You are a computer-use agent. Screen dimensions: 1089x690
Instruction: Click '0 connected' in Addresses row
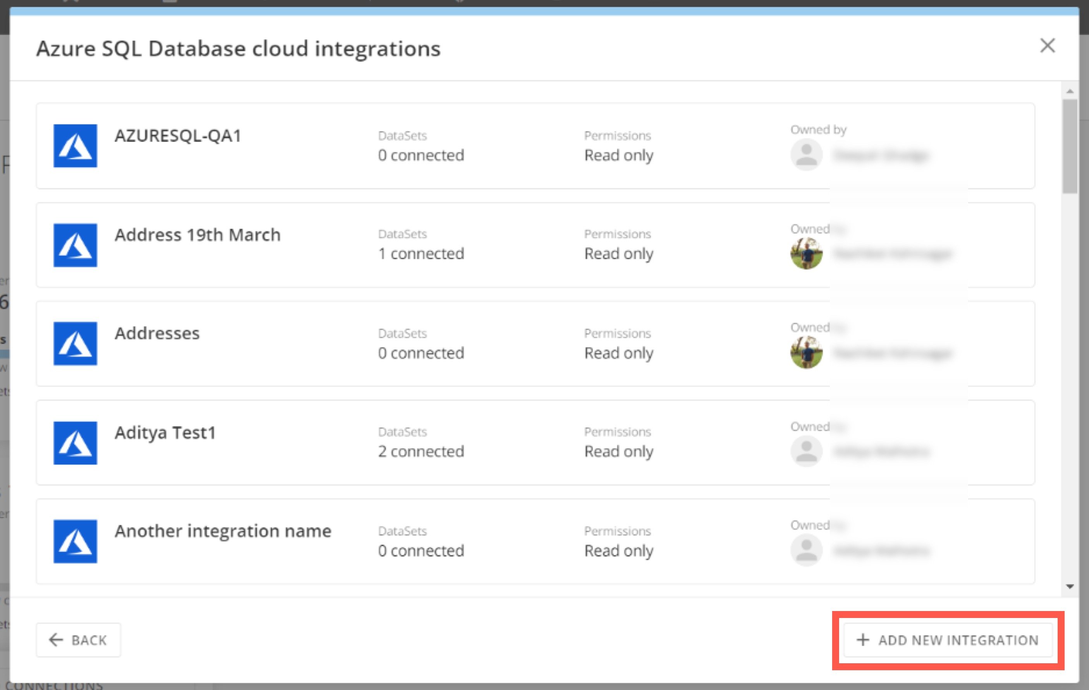(x=421, y=353)
